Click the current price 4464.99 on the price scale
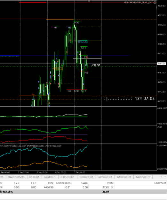The height and width of the screenshot is (200, 167). click(x=162, y=64)
